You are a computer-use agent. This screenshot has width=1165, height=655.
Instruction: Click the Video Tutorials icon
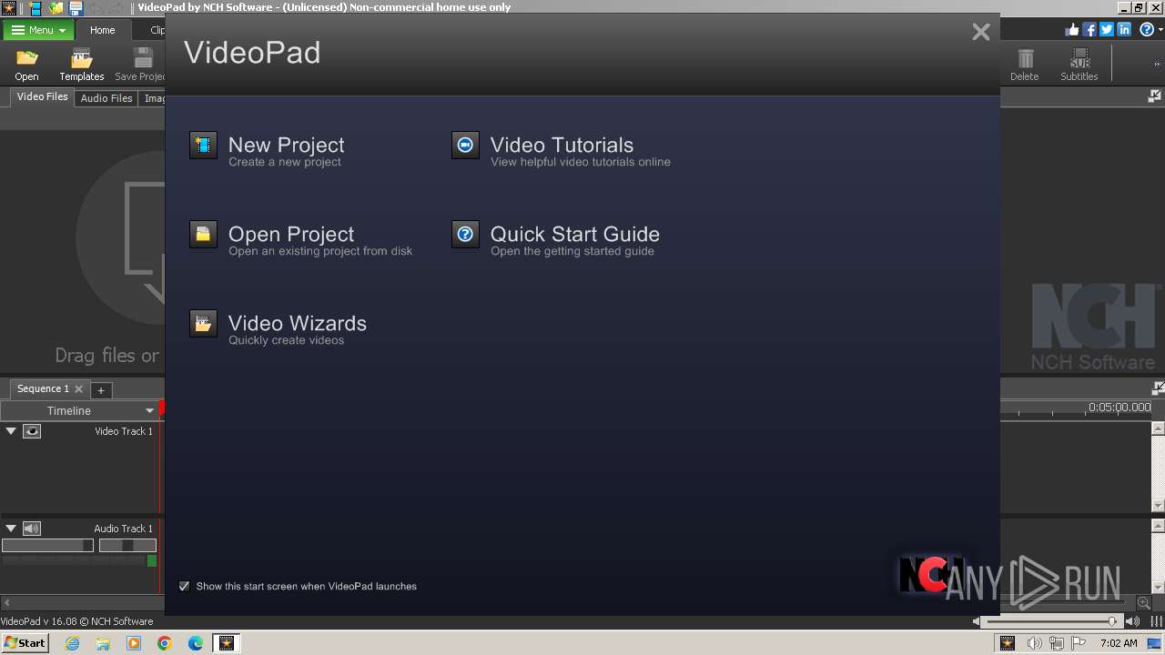pyautogui.click(x=465, y=145)
